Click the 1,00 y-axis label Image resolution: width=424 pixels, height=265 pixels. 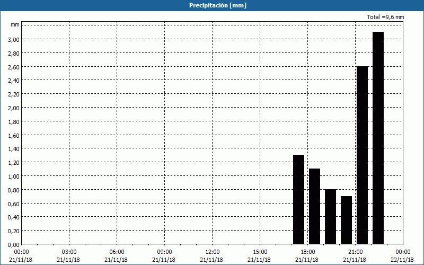(x=14, y=176)
